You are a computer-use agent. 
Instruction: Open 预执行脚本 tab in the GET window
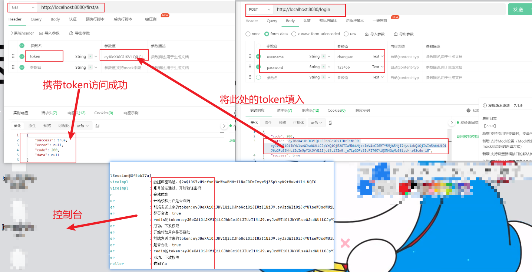[95, 19]
